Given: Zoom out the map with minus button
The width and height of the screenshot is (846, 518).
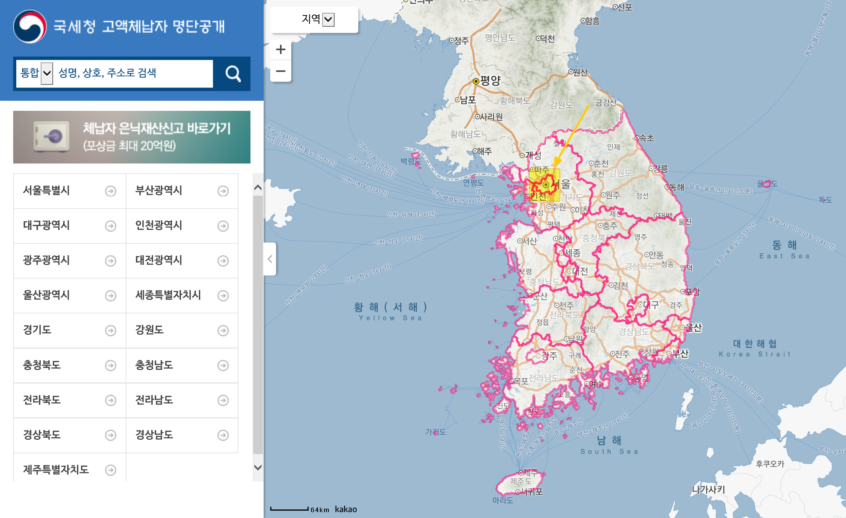Looking at the screenshot, I should [x=281, y=71].
